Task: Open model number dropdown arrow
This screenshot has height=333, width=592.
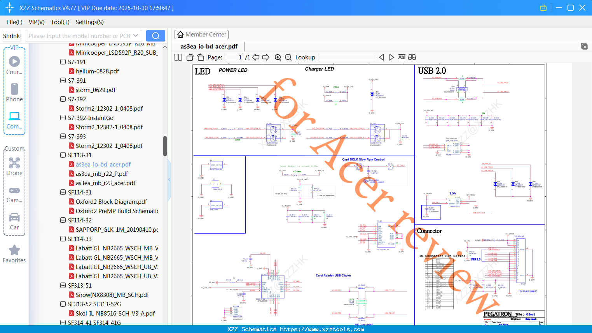Action: coord(136,36)
